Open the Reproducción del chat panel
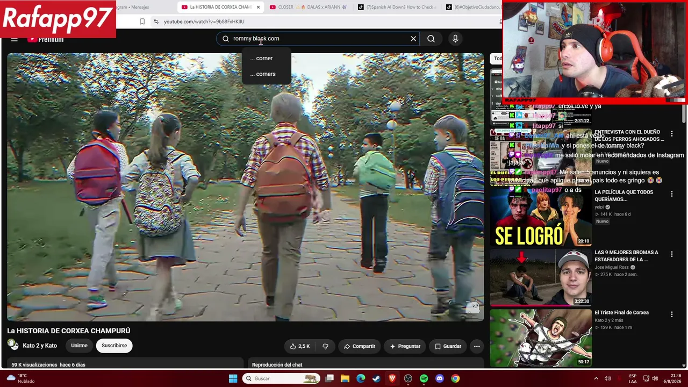Image resolution: width=688 pixels, height=387 pixels. pyautogui.click(x=365, y=364)
